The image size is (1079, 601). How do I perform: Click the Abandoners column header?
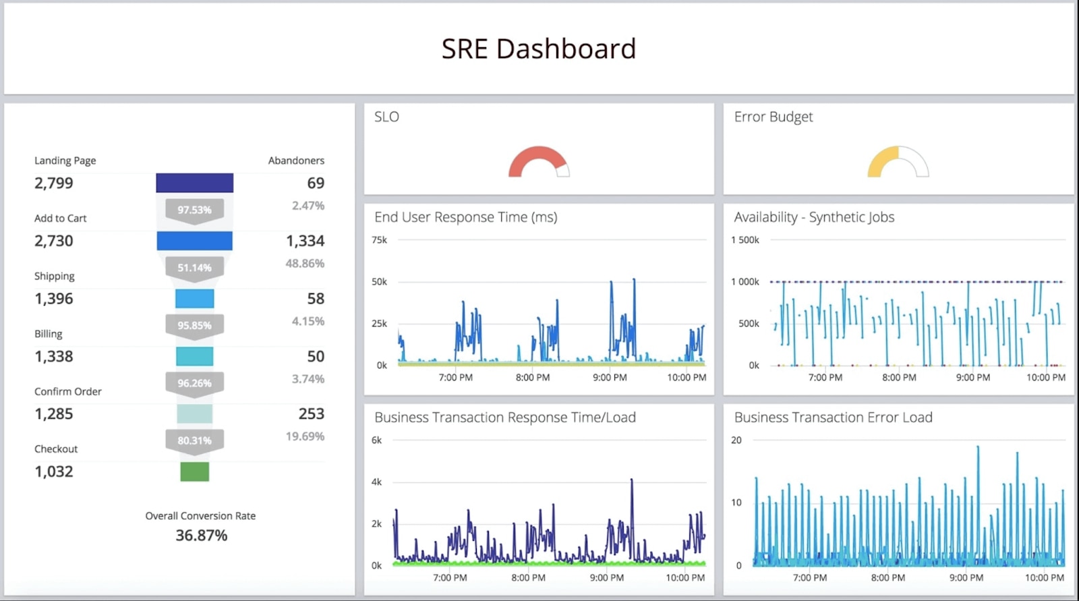[x=296, y=161]
